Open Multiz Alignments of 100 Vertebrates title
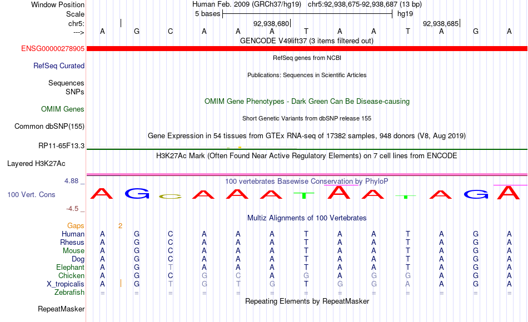 307,218
